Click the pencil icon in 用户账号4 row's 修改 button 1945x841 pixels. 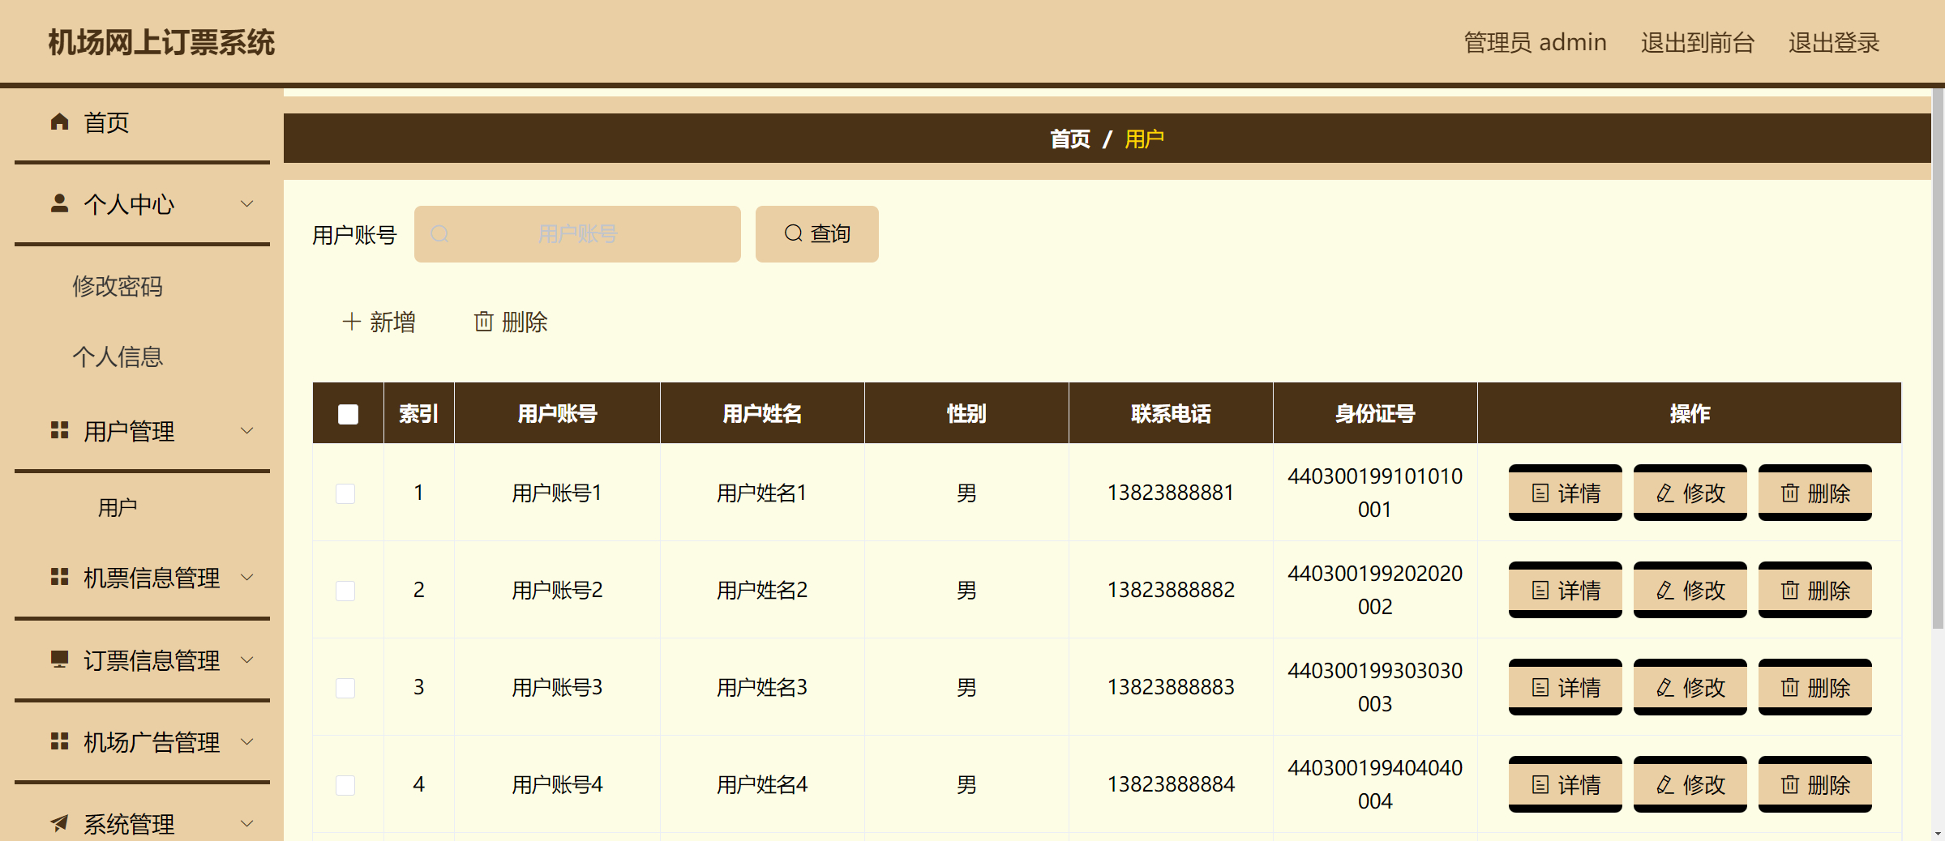pos(1665,785)
